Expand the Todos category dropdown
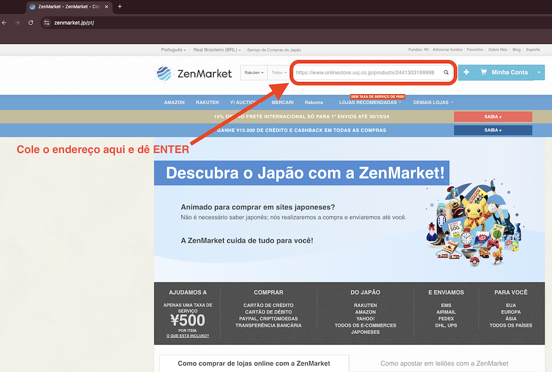This screenshot has width=552, height=372. (x=279, y=73)
